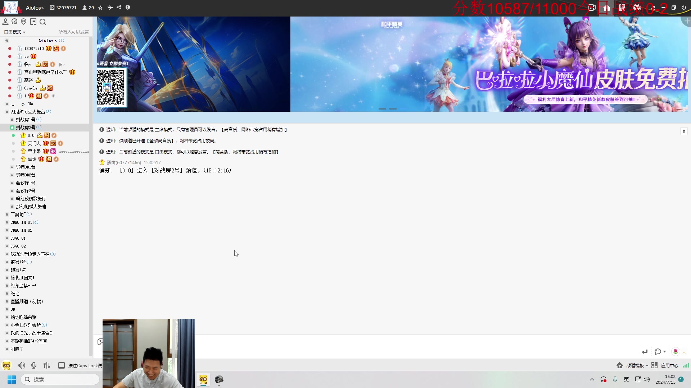Click 蛋饼(607771466) sender name in chat
Viewport: 691px width, 388px height.
(x=124, y=163)
